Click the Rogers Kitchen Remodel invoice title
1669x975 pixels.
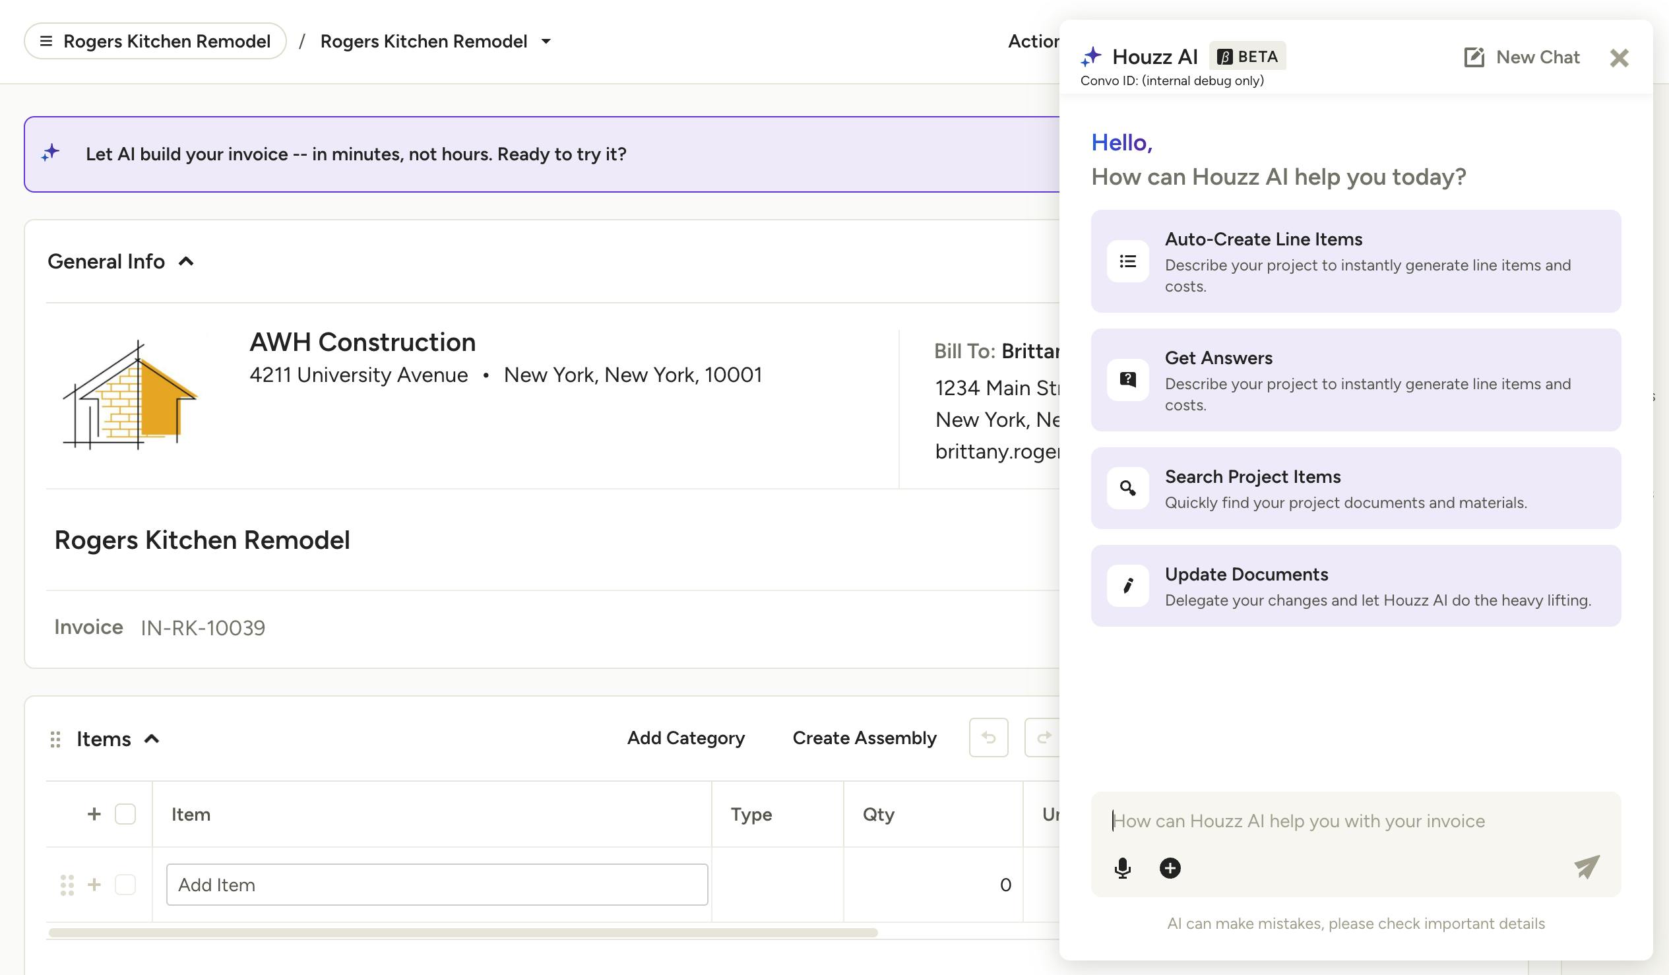click(202, 540)
